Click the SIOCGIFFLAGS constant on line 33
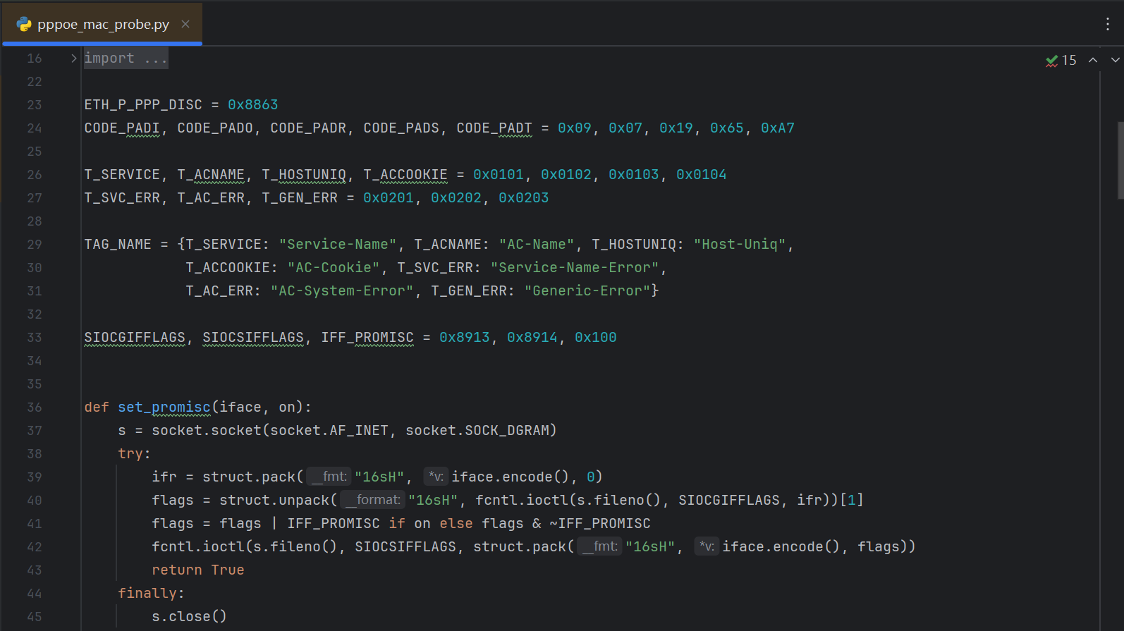The width and height of the screenshot is (1124, 631). tap(135, 338)
